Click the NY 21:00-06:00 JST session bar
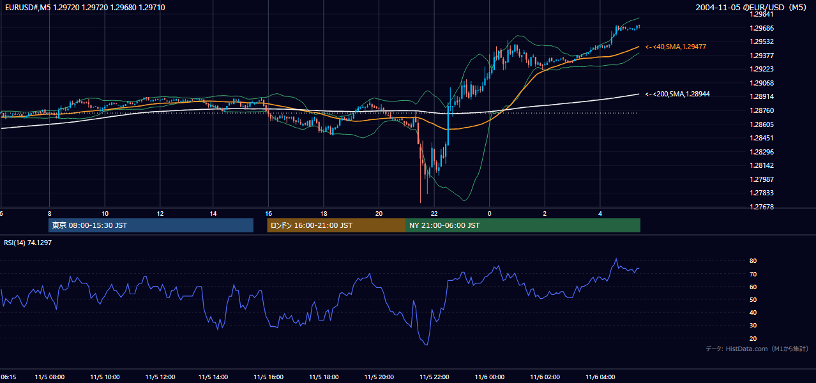The image size is (816, 383). [523, 225]
